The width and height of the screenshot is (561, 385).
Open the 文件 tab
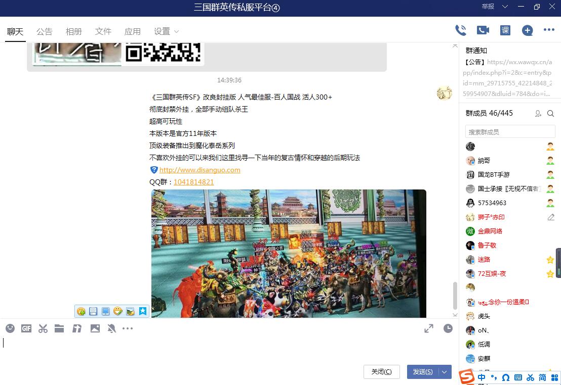click(103, 31)
